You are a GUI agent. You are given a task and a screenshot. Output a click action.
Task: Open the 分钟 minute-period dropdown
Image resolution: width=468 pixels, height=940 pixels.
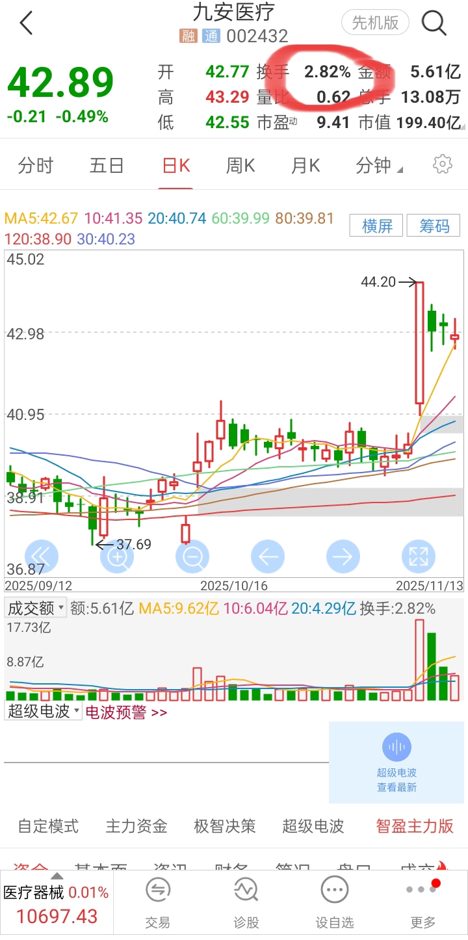click(379, 166)
